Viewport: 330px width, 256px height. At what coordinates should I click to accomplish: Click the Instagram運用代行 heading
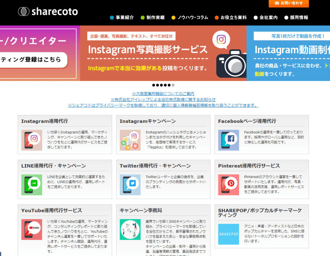click(x=44, y=121)
